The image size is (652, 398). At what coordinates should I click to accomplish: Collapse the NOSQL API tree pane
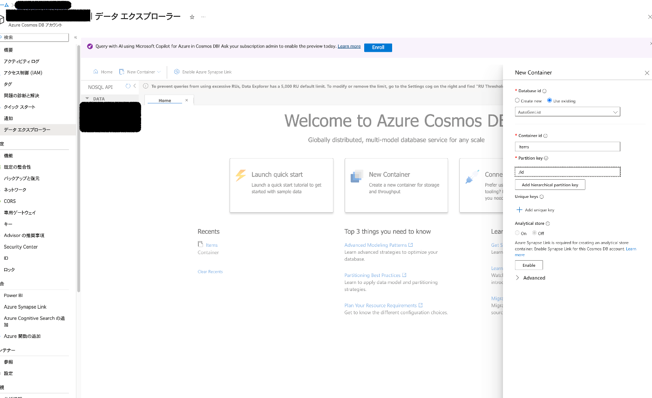[x=135, y=86]
